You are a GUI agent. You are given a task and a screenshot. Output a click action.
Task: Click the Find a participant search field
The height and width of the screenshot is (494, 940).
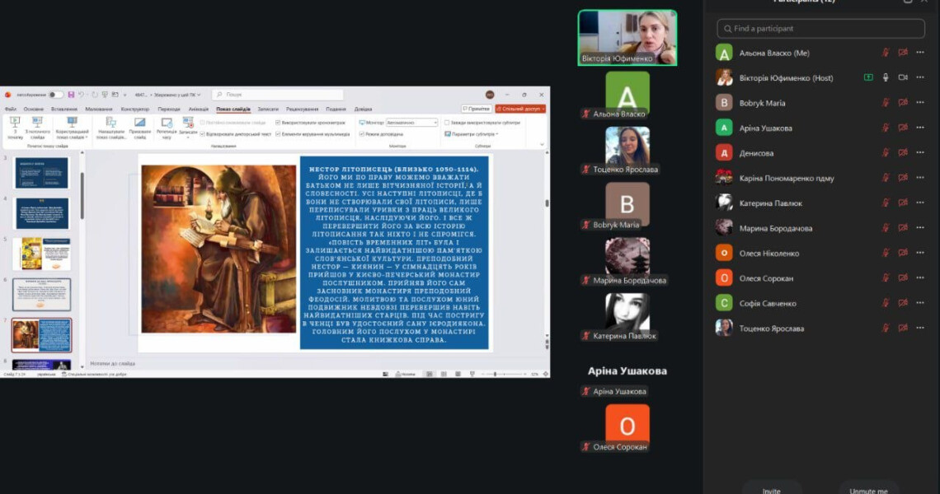pyautogui.click(x=820, y=29)
